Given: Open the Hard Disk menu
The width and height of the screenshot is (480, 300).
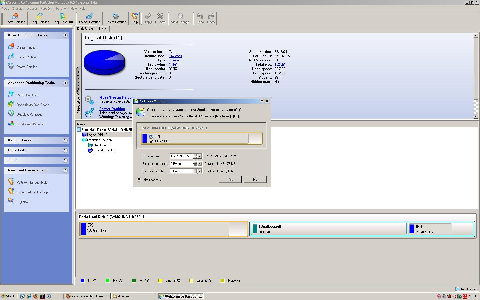Looking at the screenshot, I should [x=47, y=9].
